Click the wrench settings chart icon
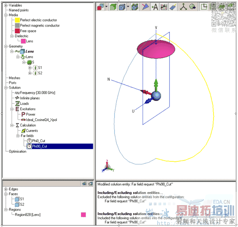The width and height of the screenshot is (238, 227). click(164, 7)
